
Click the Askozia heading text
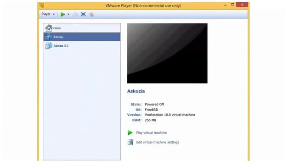[136, 91]
